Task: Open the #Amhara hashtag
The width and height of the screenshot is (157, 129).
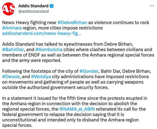Action: point(12,28)
